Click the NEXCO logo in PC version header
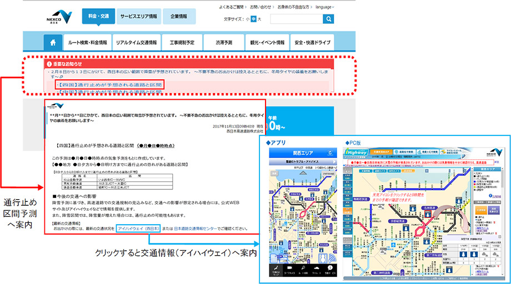 coord(494,152)
